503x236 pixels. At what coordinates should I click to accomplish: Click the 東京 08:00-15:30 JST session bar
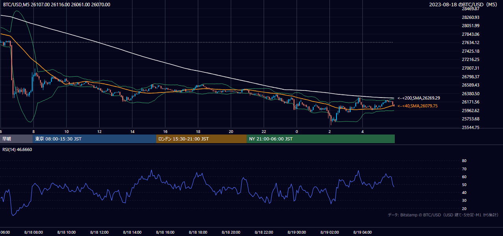point(94,139)
